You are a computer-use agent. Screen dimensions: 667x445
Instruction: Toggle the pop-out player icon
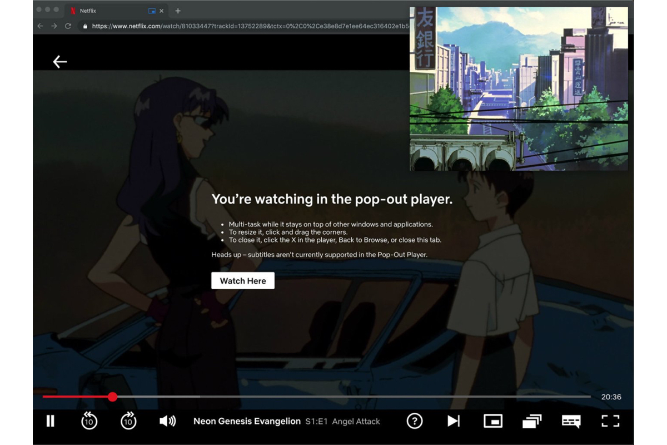click(x=493, y=421)
